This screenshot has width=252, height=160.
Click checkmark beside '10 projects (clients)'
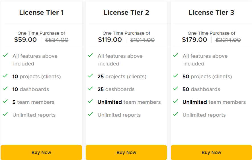5,76
